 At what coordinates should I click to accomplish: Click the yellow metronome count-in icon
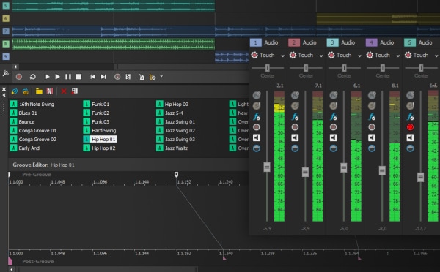(x=153, y=78)
